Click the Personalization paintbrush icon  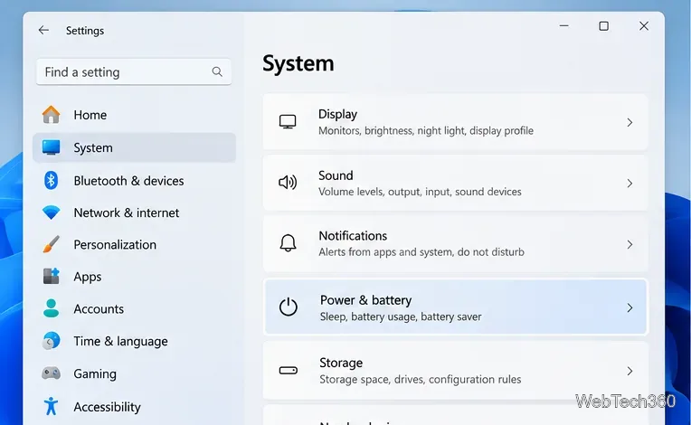tap(52, 244)
